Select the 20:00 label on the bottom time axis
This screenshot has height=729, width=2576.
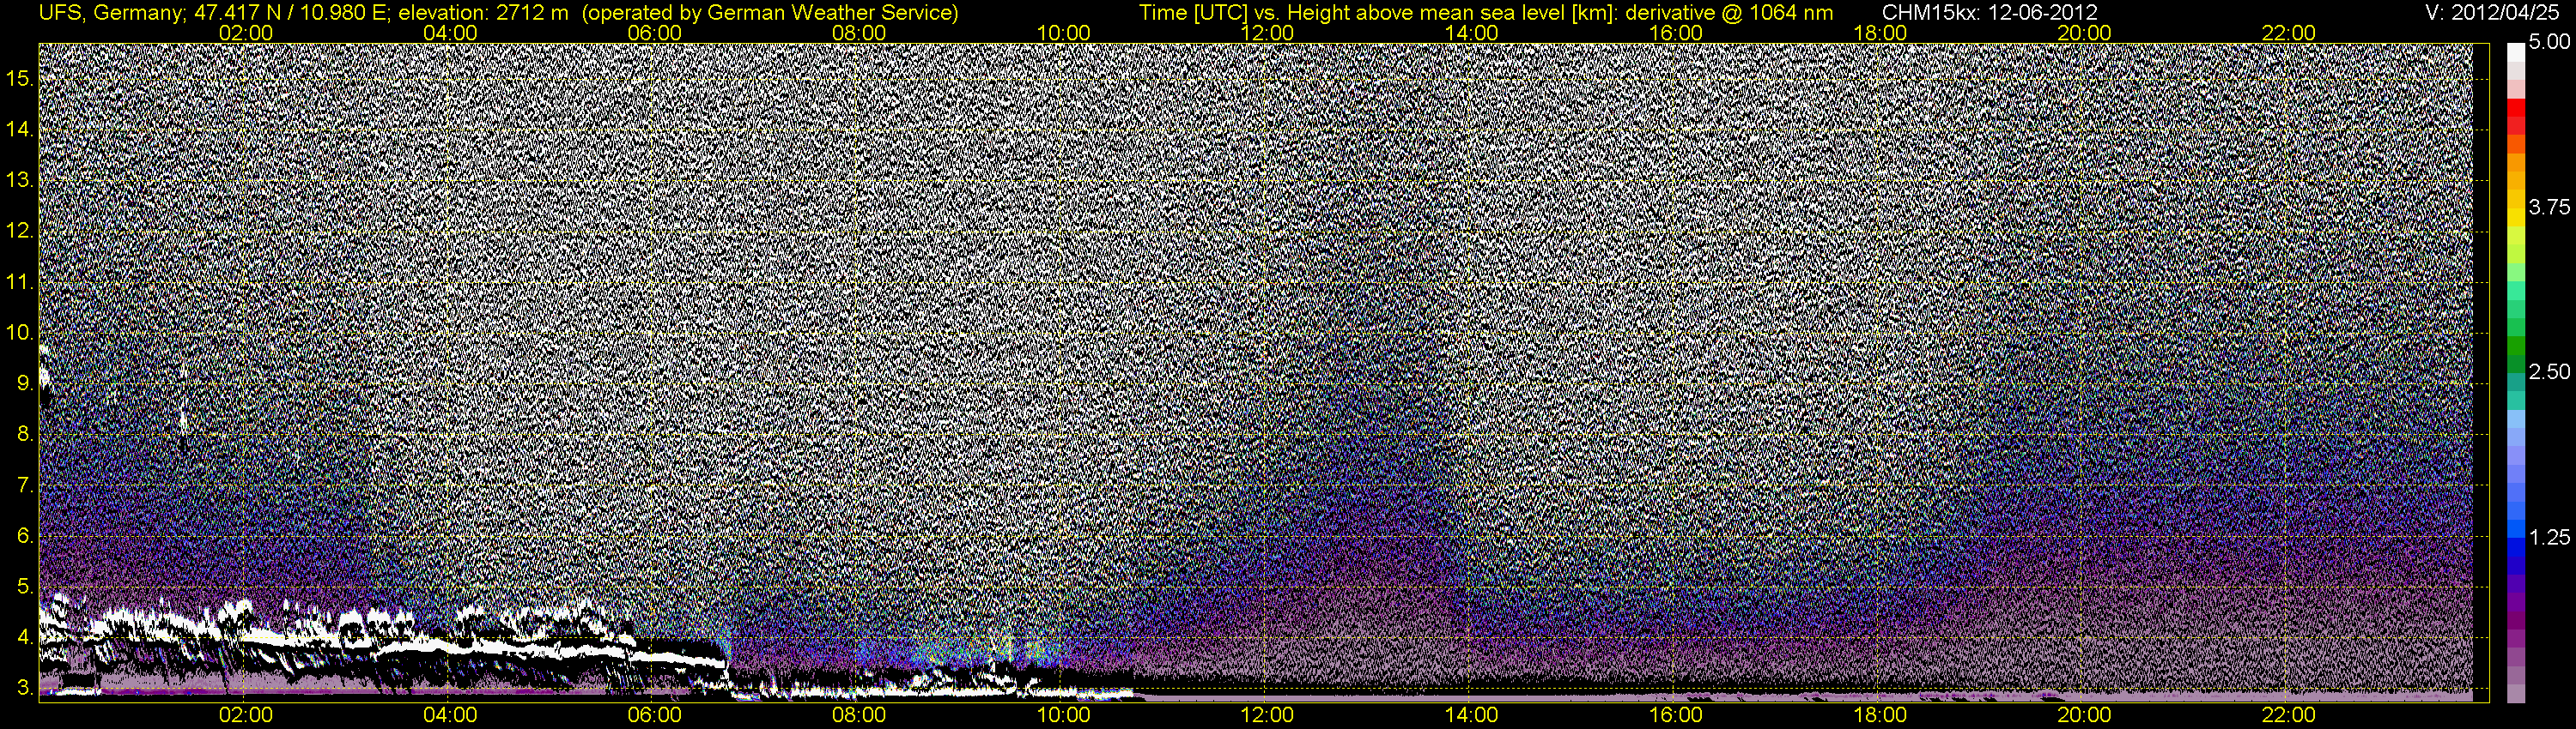tap(2084, 715)
